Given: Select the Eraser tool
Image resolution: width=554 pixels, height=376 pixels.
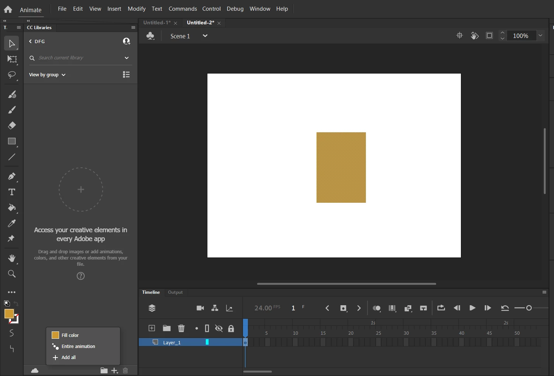Looking at the screenshot, I should tap(12, 126).
